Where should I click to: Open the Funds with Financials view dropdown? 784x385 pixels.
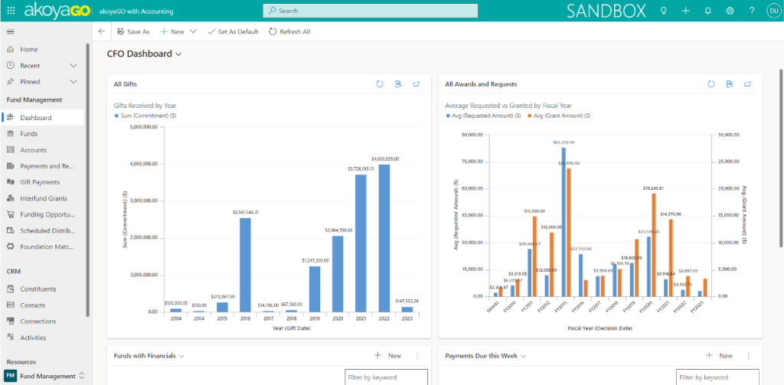pos(181,356)
